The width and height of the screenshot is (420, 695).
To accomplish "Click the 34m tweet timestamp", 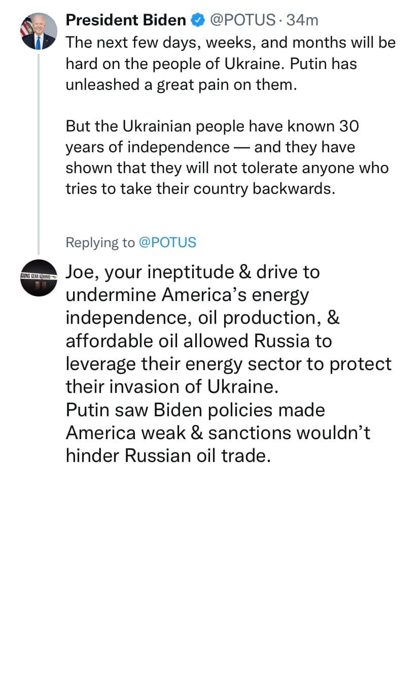I will [302, 20].
